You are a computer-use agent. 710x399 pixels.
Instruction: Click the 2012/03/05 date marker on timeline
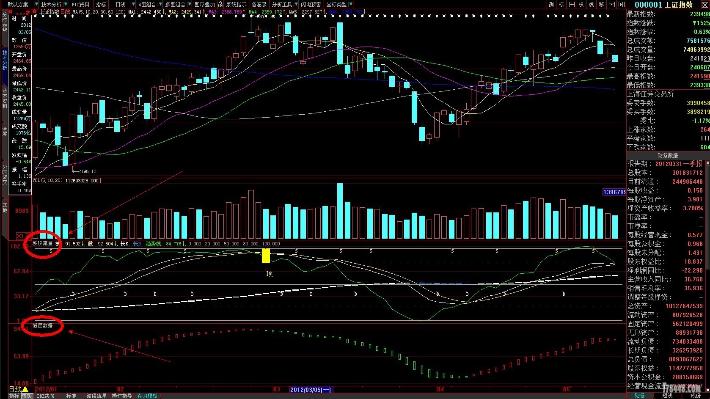[x=311, y=389]
